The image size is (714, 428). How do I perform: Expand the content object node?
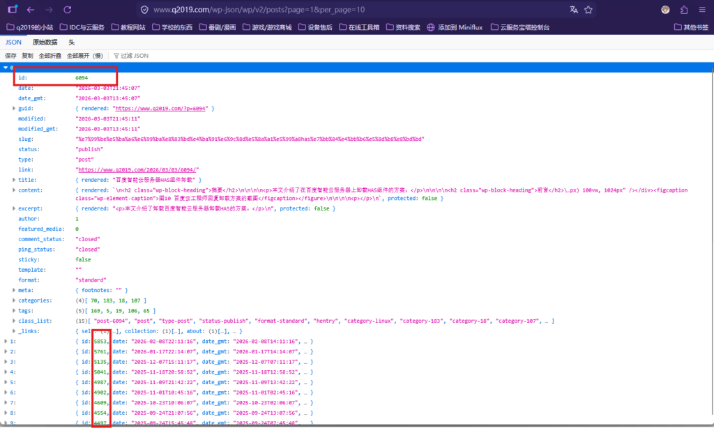point(15,190)
